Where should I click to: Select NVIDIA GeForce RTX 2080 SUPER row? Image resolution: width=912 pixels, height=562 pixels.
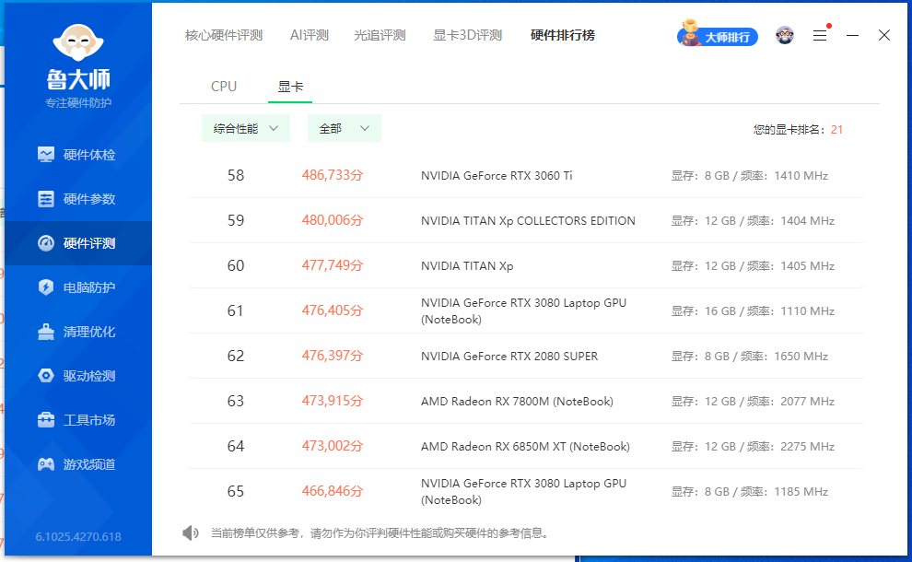click(x=526, y=356)
